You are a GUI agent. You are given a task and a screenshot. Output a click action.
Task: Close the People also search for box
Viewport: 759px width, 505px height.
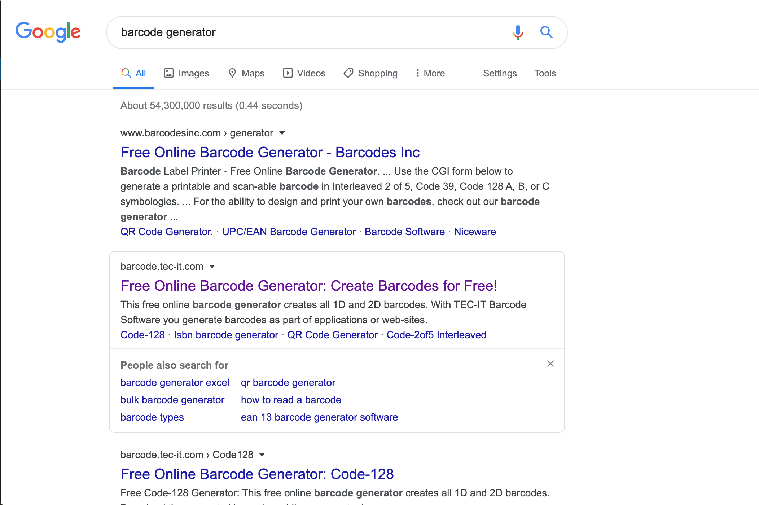click(x=550, y=364)
